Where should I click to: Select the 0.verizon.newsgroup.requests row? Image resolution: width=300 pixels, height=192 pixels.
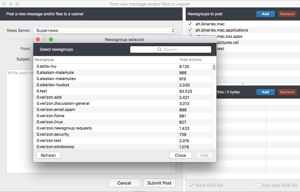coord(122,128)
